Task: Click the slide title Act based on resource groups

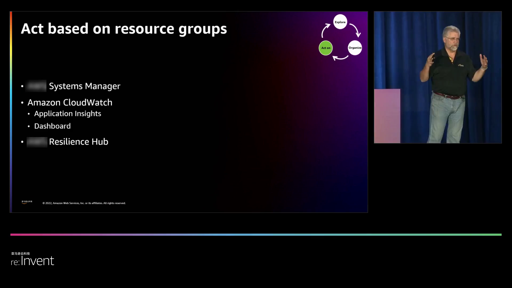Action: [x=124, y=29]
